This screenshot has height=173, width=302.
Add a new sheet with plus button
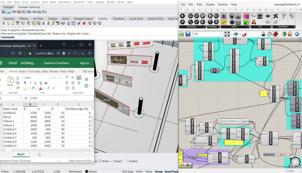coord(39,154)
